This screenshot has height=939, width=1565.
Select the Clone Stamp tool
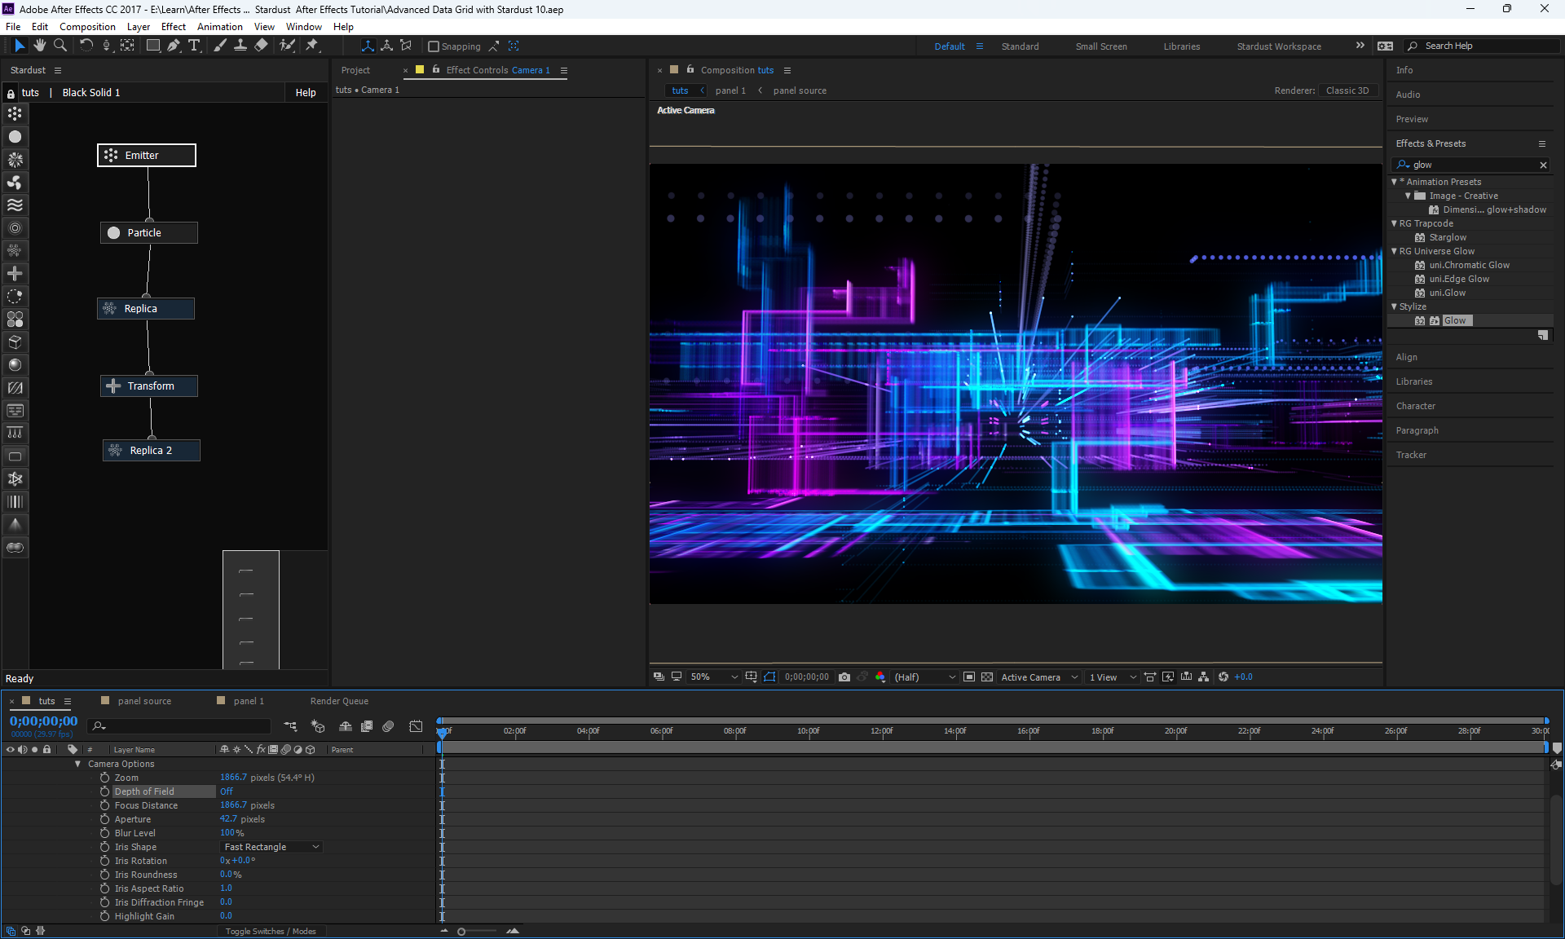tap(240, 46)
